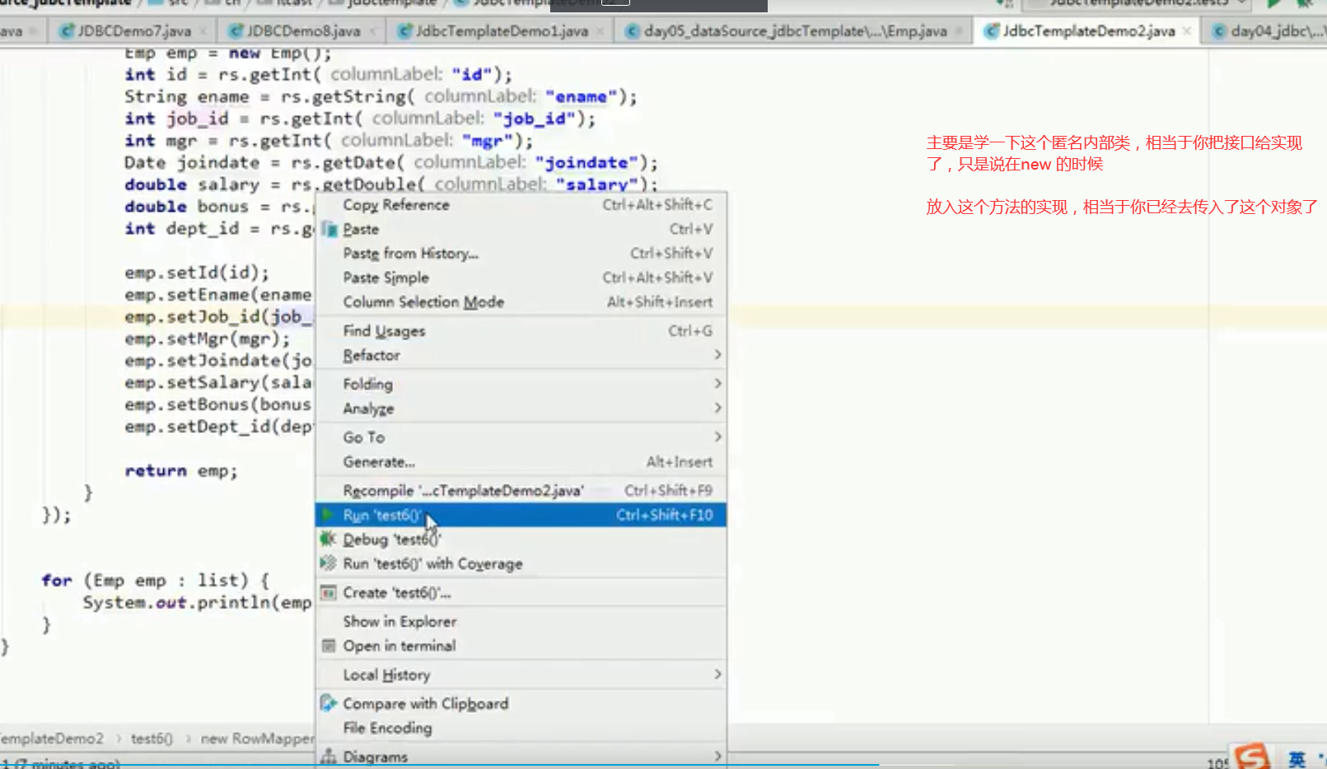1327x769 pixels.
Task: Switch to the JDBCDemo8.java tab
Action: tap(302, 31)
